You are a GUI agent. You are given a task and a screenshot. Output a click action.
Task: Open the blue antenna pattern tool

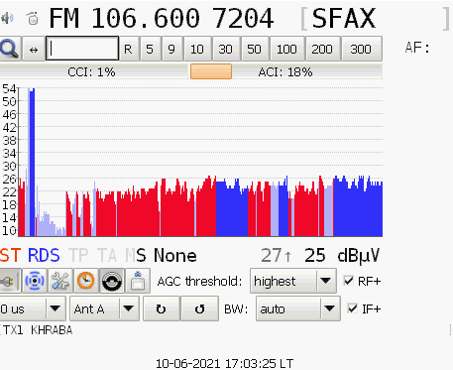tap(35, 281)
